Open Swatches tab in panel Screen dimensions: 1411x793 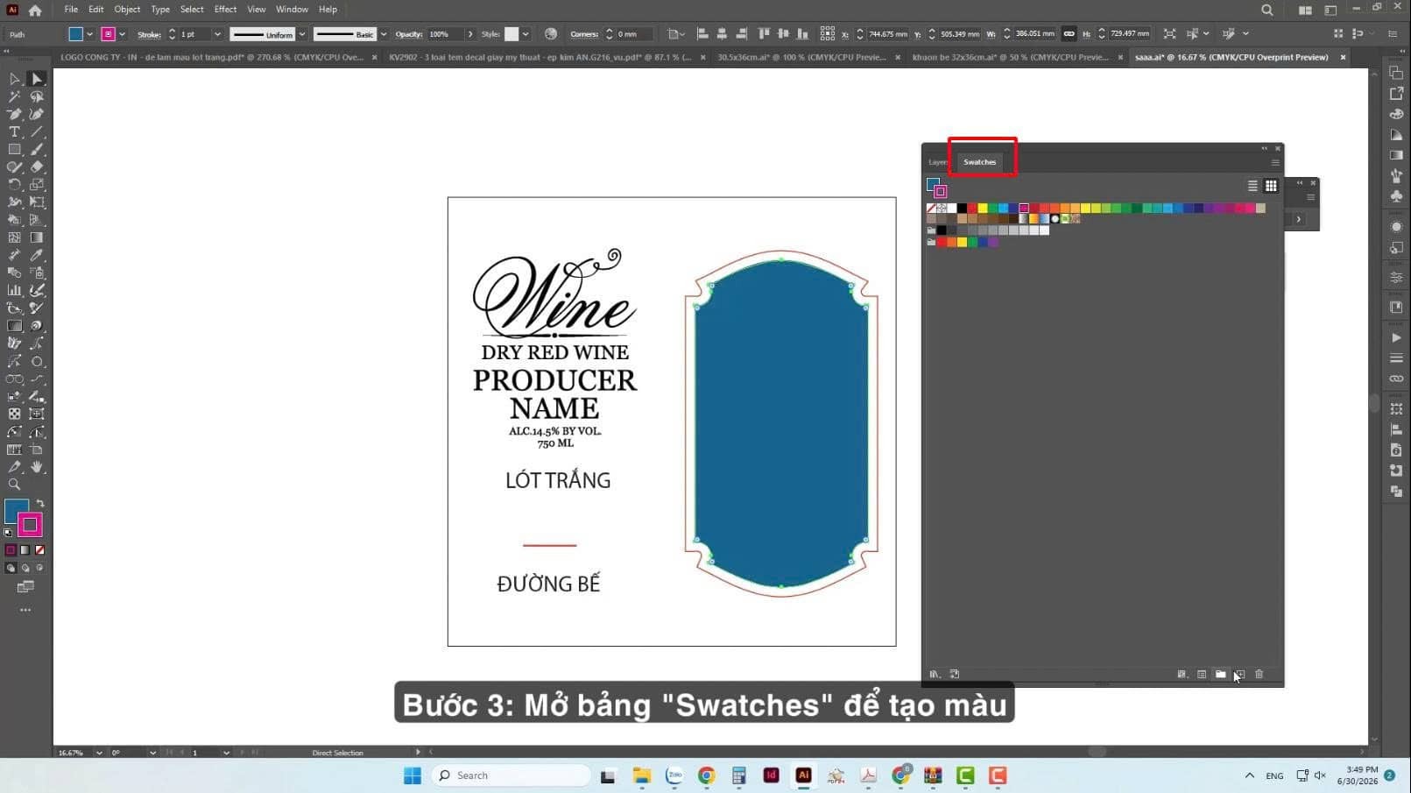tap(979, 162)
